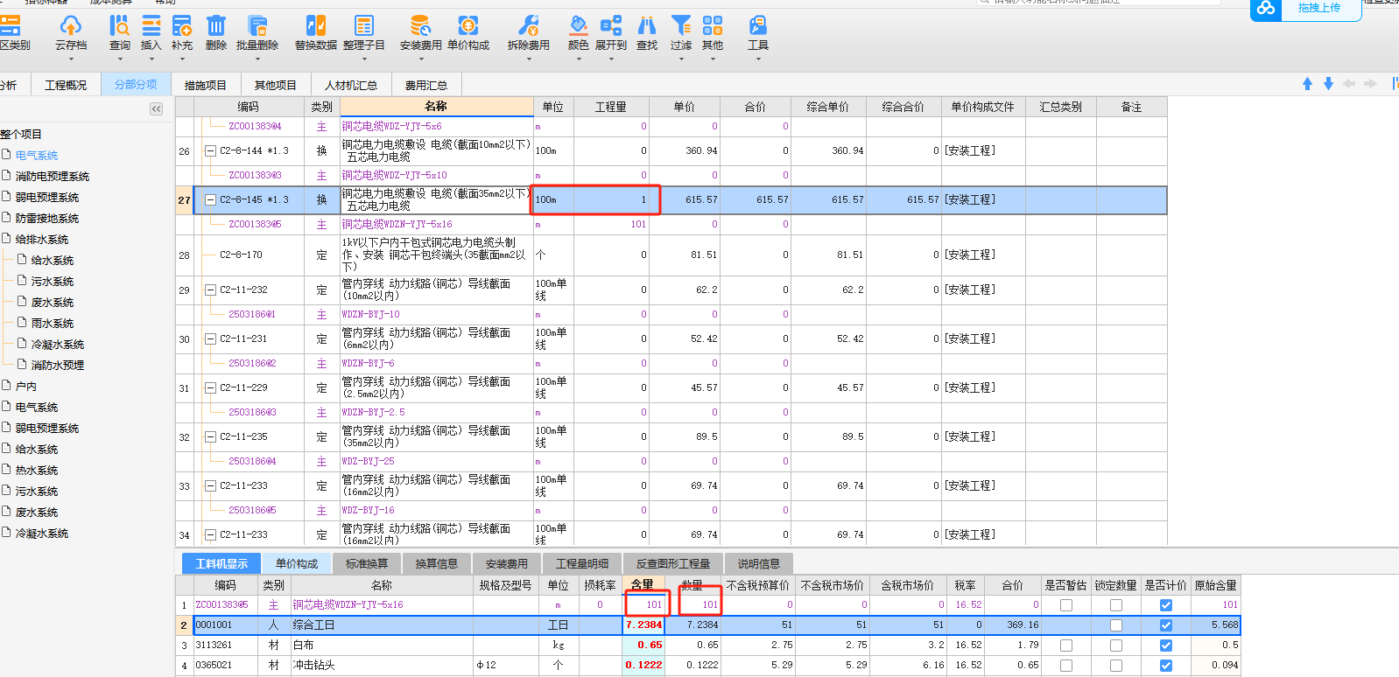1399x677 pixels.
Task: Toggle 是否暂估 checkbox for 白布 row
Action: (x=1066, y=646)
